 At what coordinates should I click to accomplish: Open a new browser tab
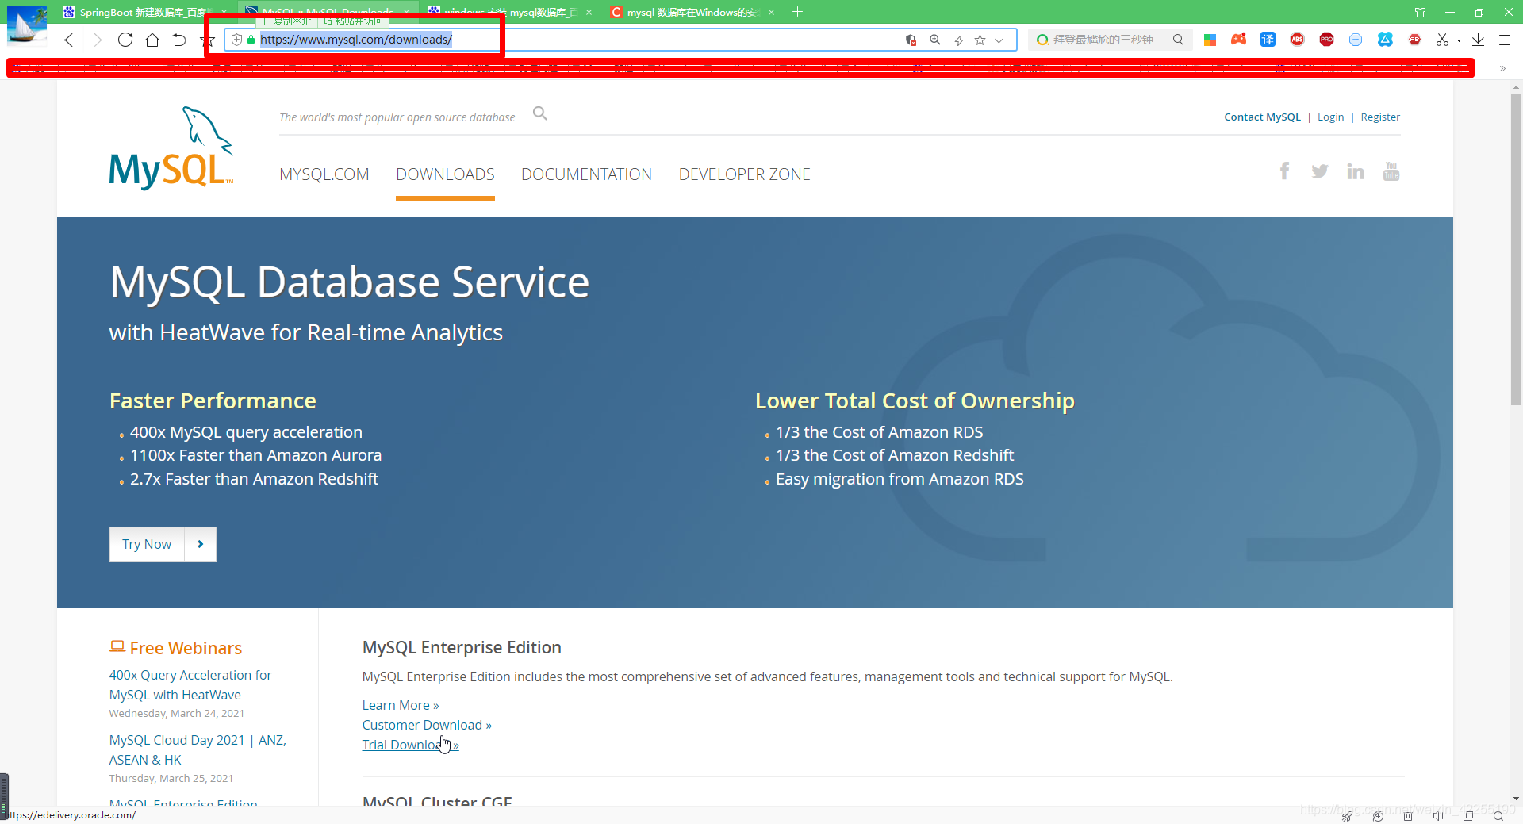point(798,12)
